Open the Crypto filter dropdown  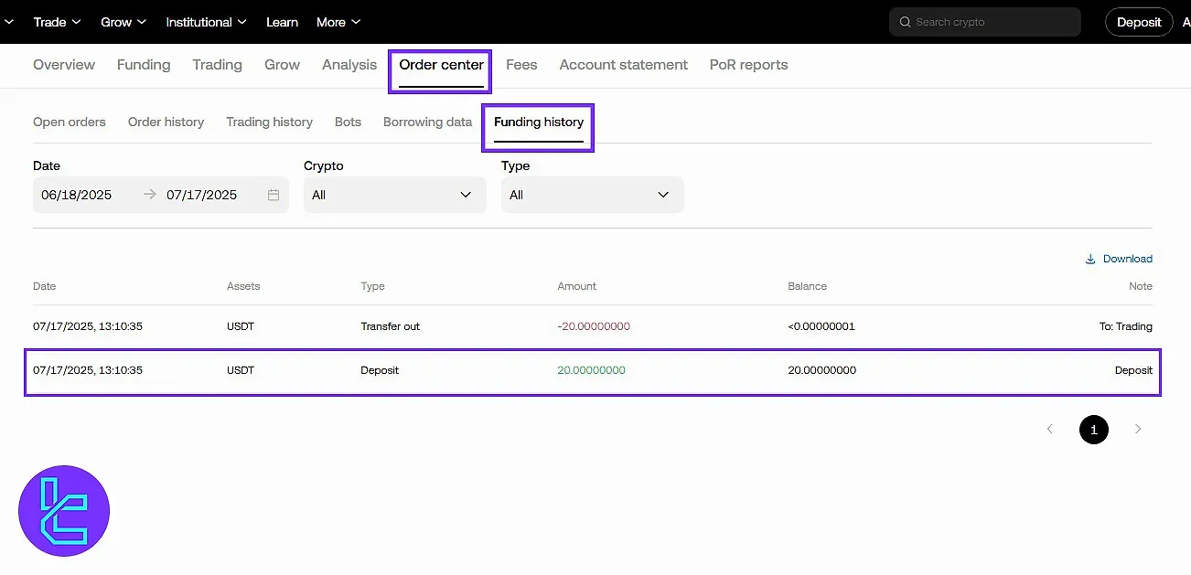(394, 195)
